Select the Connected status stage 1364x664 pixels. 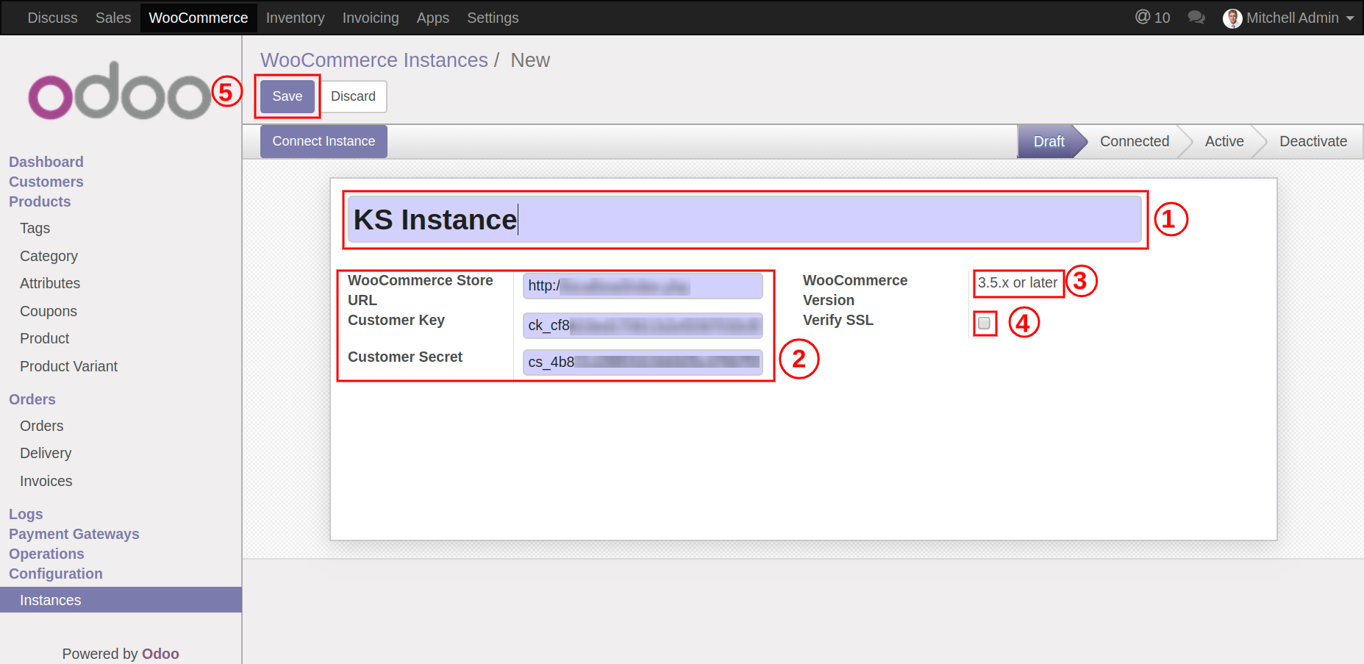(x=1134, y=141)
